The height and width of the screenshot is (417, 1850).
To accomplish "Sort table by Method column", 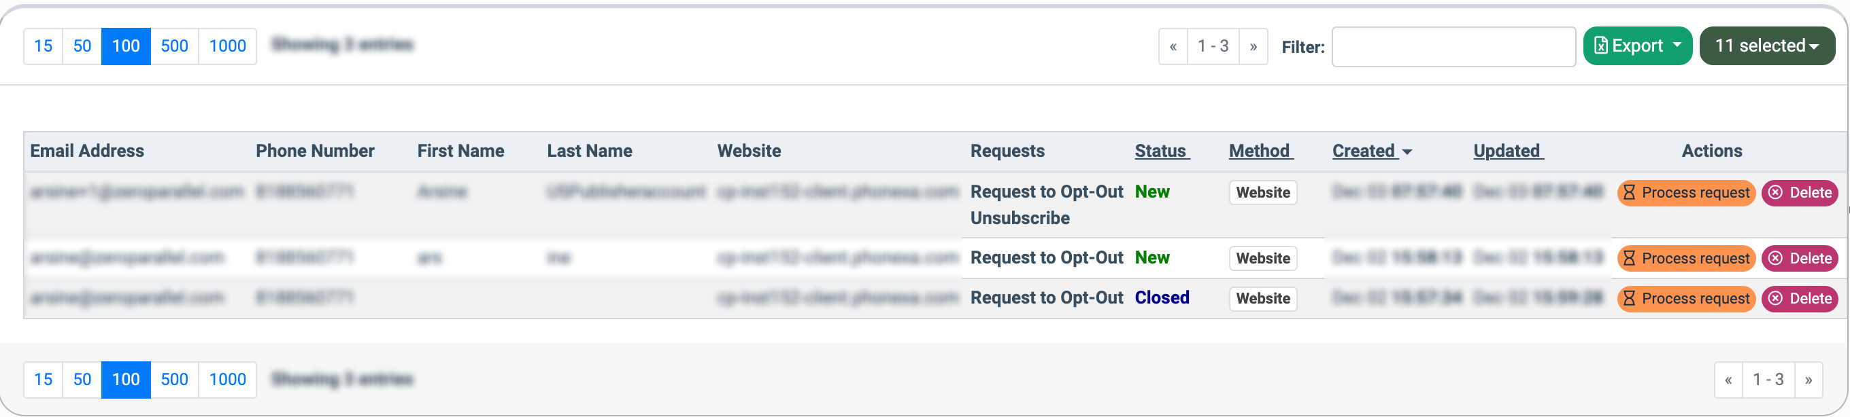I will click(x=1260, y=151).
